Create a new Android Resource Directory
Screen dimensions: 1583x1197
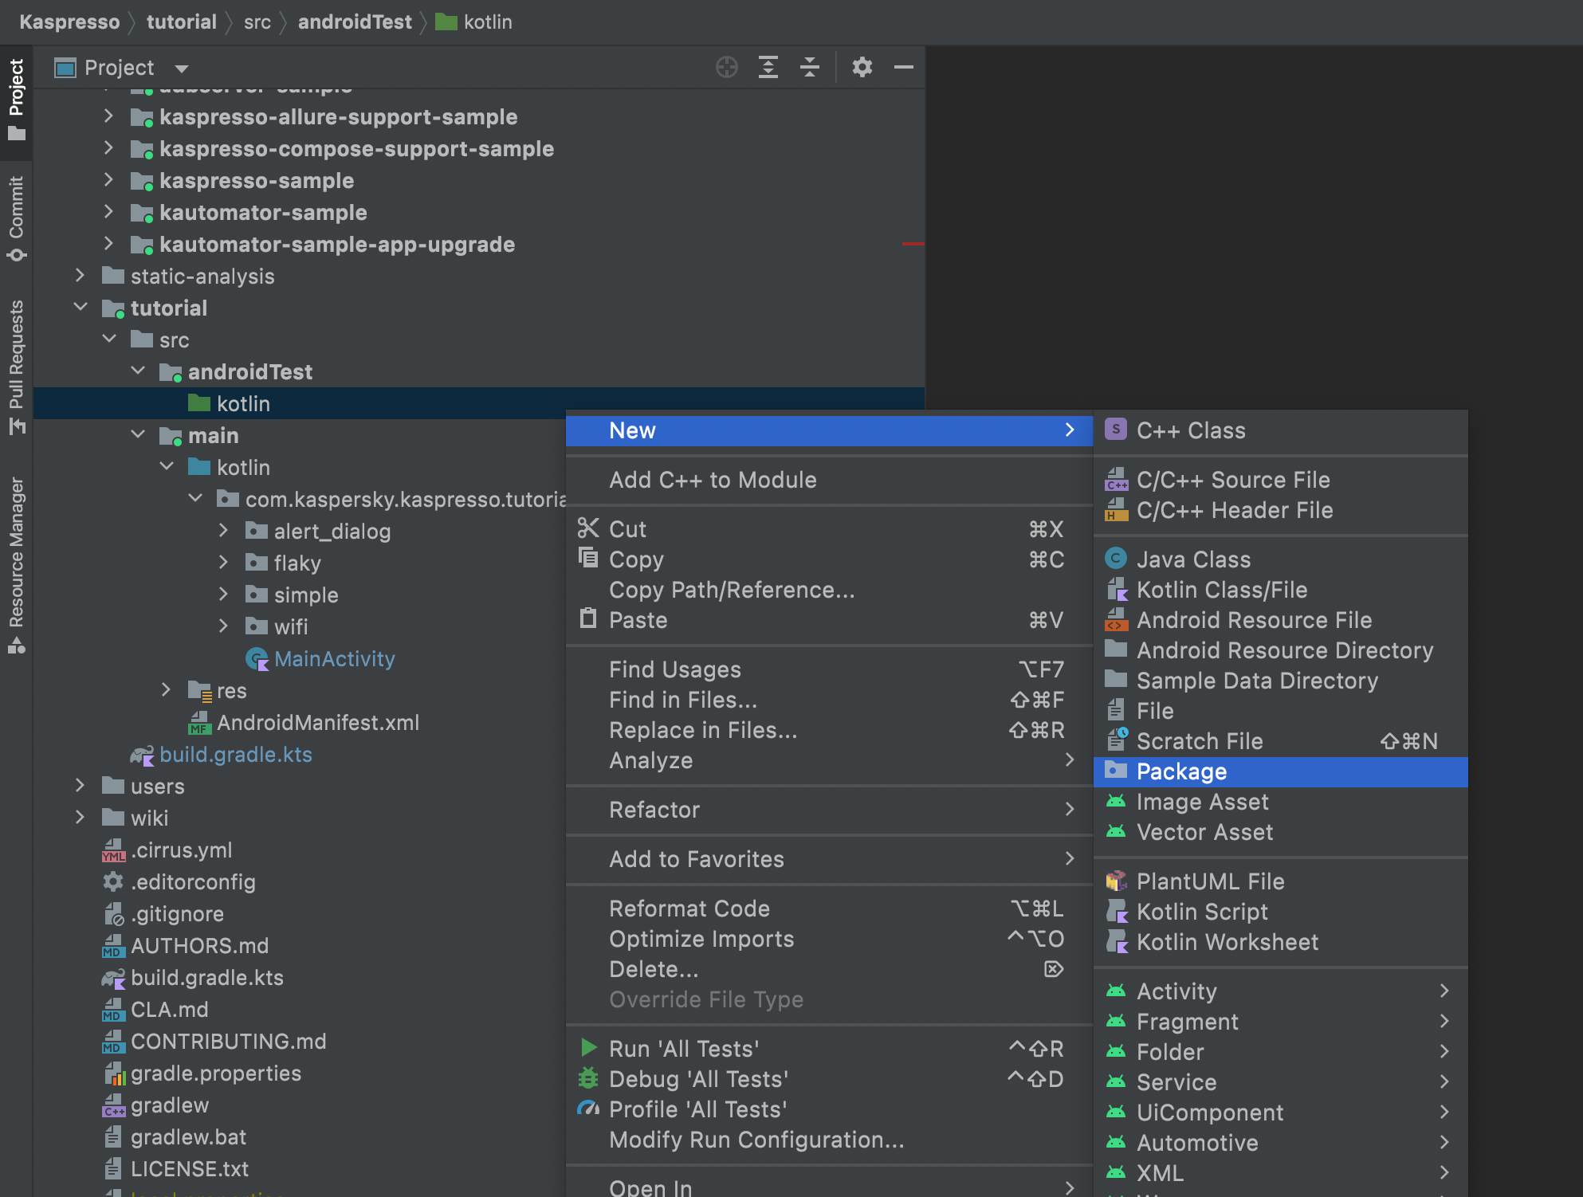1281,650
